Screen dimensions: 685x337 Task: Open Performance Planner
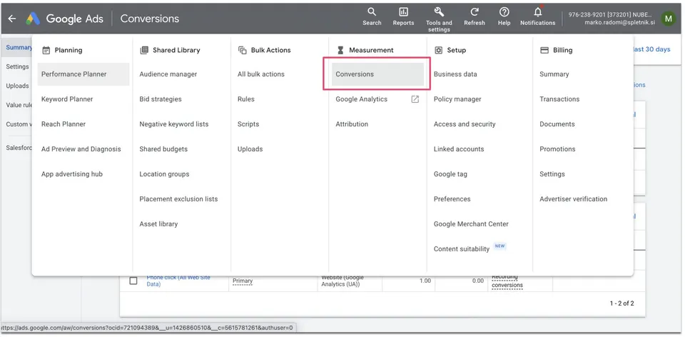pos(83,74)
